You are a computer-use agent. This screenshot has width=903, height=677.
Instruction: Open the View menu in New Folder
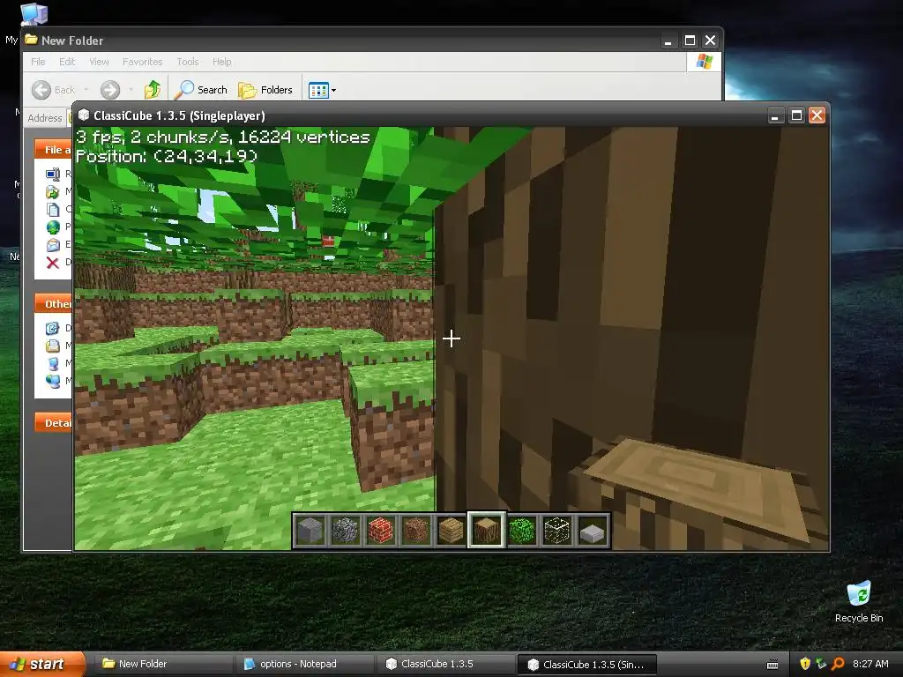click(99, 62)
